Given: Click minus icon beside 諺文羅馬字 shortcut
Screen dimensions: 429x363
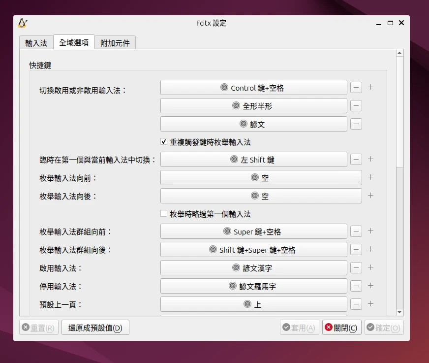Looking at the screenshot, I should tap(356, 286).
